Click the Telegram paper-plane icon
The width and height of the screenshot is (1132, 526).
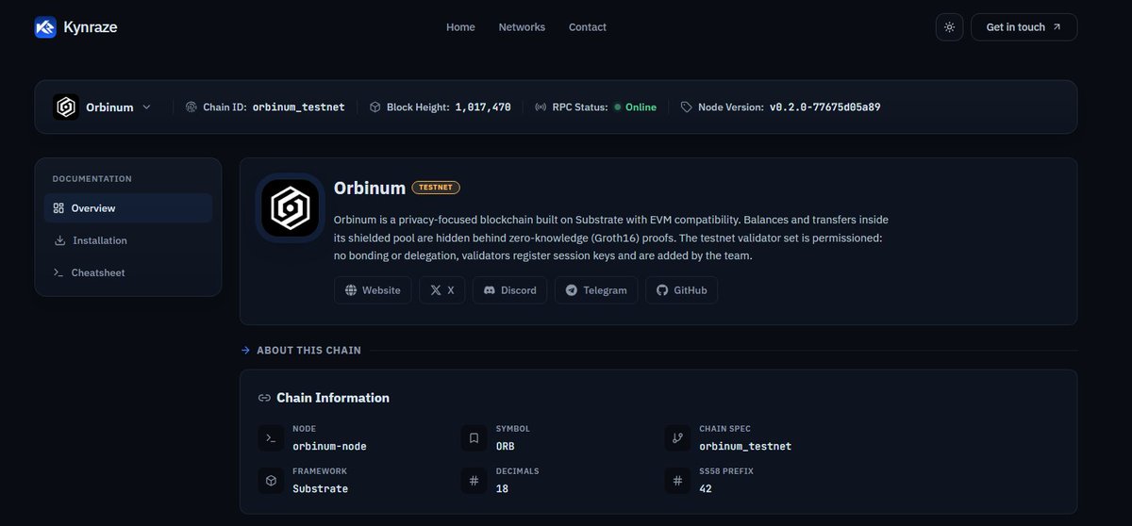(572, 290)
